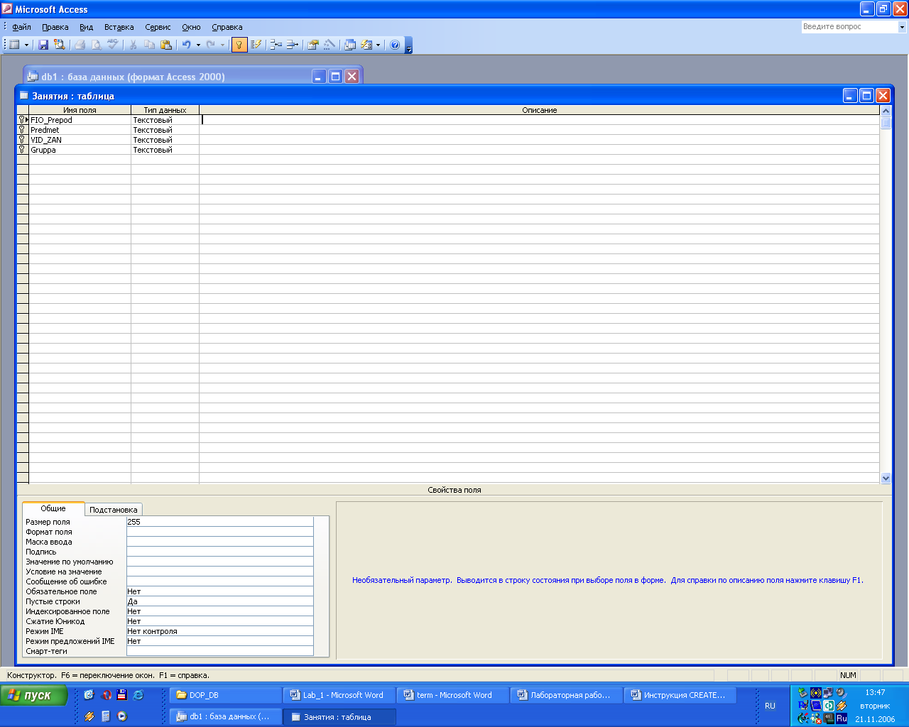Click the View (table datasheet) toolbar icon
The image size is (909, 727).
[x=14, y=45]
